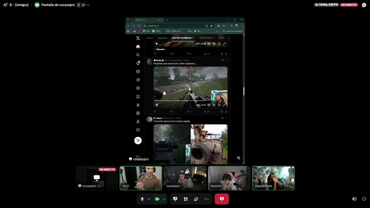The image size is (370, 208).
Task: Open settings gear on Victor's video
Action: click(214, 105)
